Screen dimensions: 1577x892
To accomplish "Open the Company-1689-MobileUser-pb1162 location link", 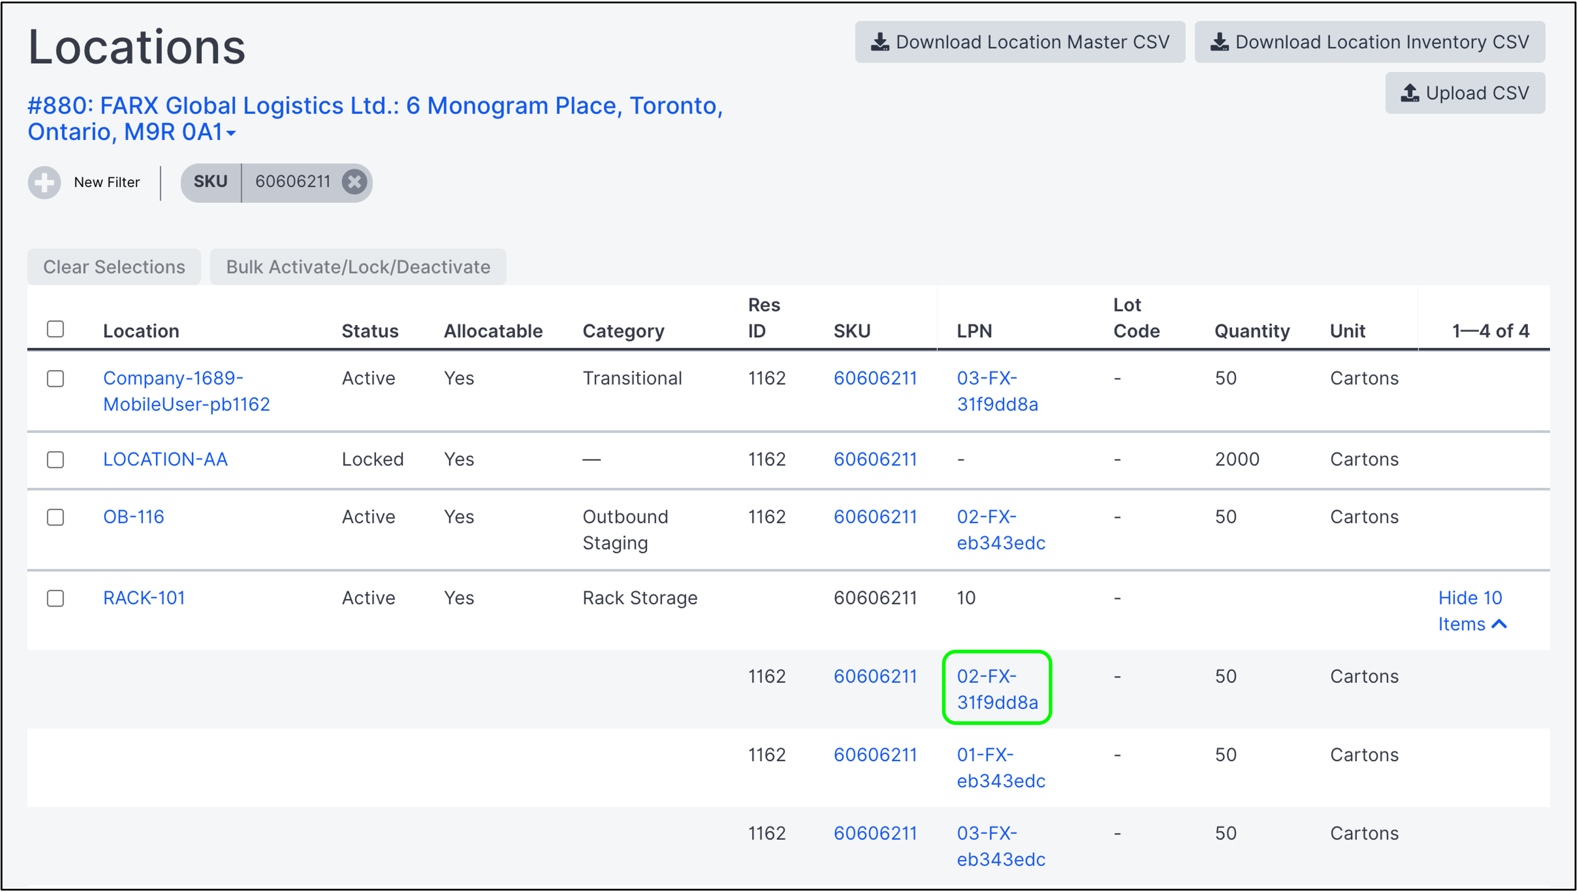I will [x=186, y=391].
